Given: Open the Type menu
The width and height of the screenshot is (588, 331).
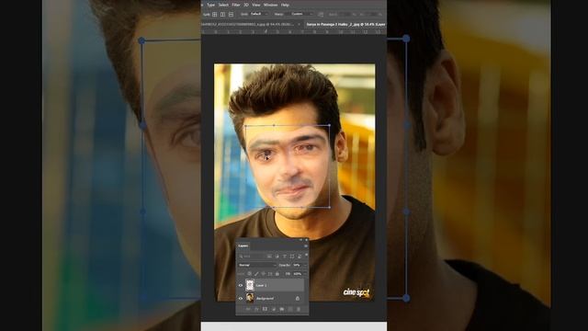Looking at the screenshot, I should pyautogui.click(x=210, y=5).
